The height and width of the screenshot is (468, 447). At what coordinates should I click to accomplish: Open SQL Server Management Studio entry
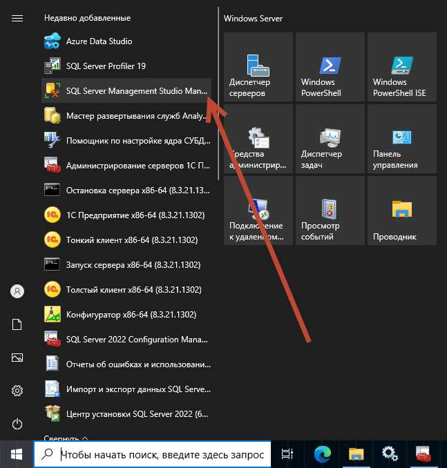[126, 90]
